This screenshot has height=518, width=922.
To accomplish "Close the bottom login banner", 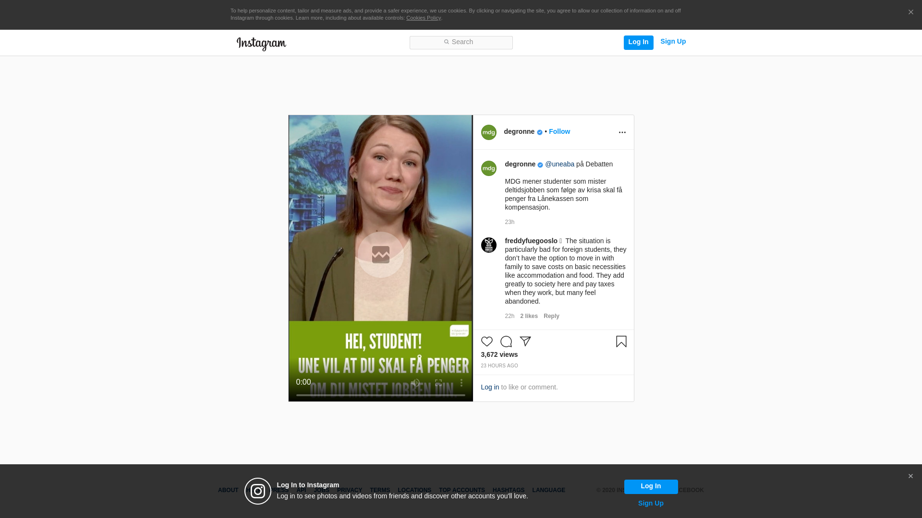I will point(910,476).
